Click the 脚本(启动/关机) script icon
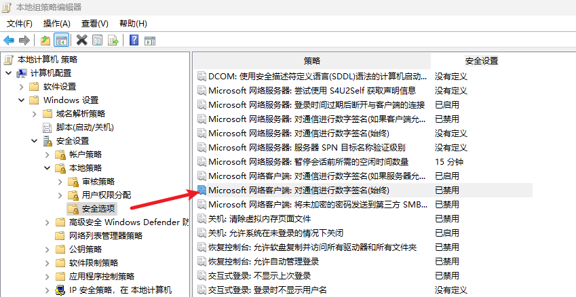576x297 pixels. [47, 127]
